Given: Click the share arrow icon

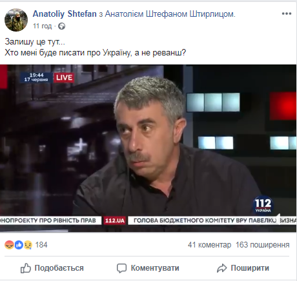Looking at the screenshot, I should pos(222,268).
